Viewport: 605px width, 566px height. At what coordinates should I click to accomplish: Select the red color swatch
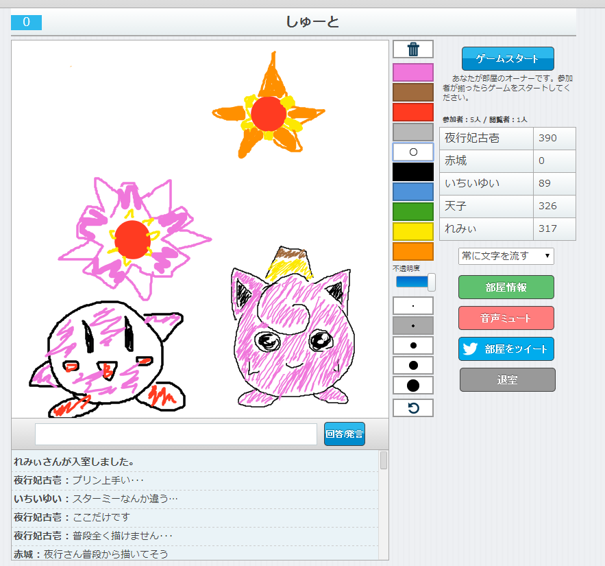(413, 112)
